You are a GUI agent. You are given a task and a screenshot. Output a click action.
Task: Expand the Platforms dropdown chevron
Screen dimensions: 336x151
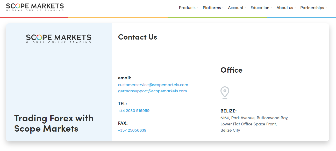click(223, 7)
